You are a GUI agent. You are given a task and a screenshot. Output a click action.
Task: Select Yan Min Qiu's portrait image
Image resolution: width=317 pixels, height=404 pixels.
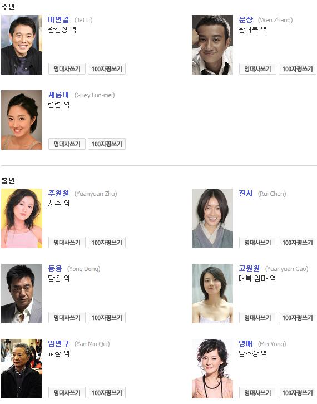point(22,368)
